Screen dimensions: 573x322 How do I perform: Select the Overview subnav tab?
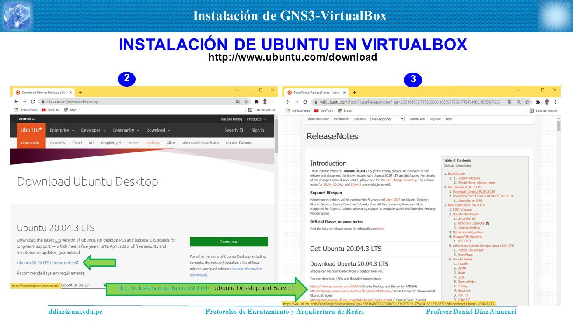pyautogui.click(x=57, y=143)
